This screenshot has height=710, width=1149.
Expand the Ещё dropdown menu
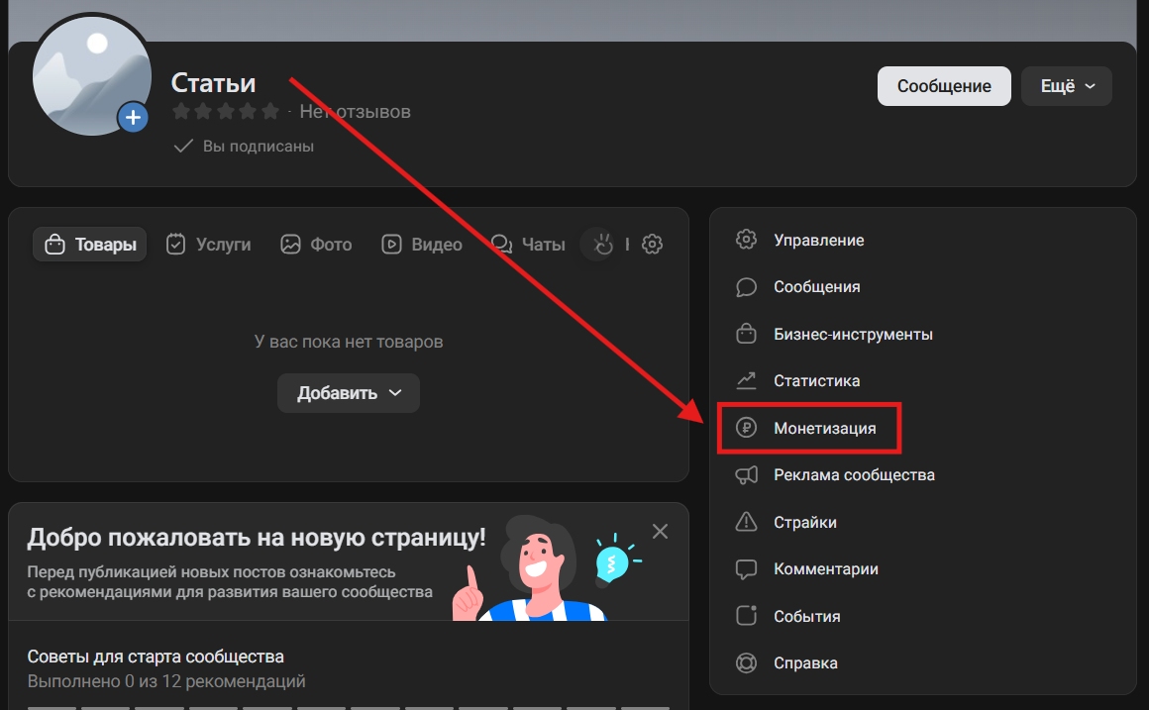(x=1066, y=86)
